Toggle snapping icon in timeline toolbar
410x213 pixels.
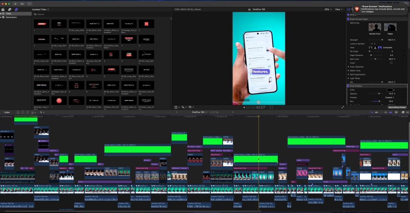(x=391, y=112)
